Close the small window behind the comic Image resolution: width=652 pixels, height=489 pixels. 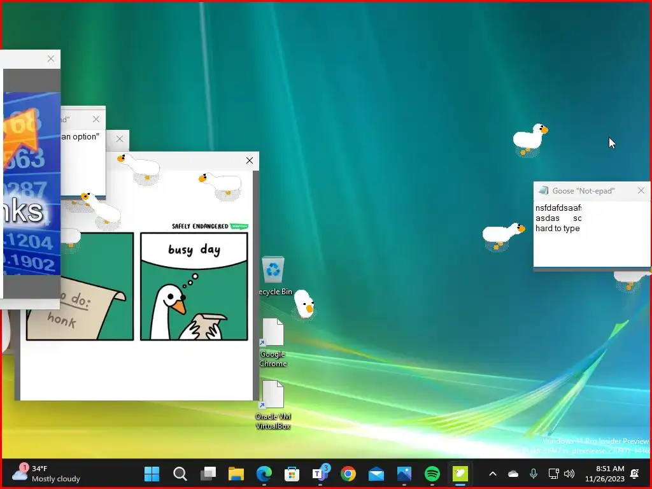coord(120,139)
